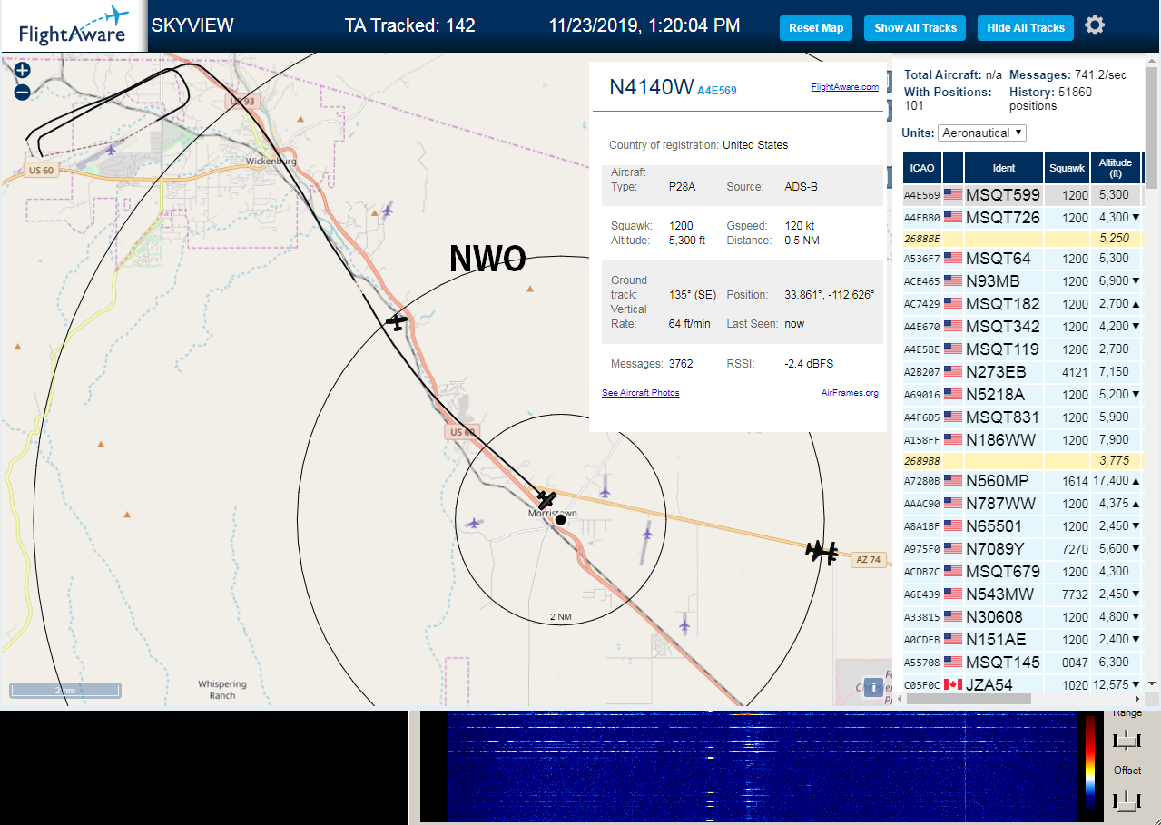Select the MSQT599 row
1161x825 pixels.
[x=1022, y=194]
